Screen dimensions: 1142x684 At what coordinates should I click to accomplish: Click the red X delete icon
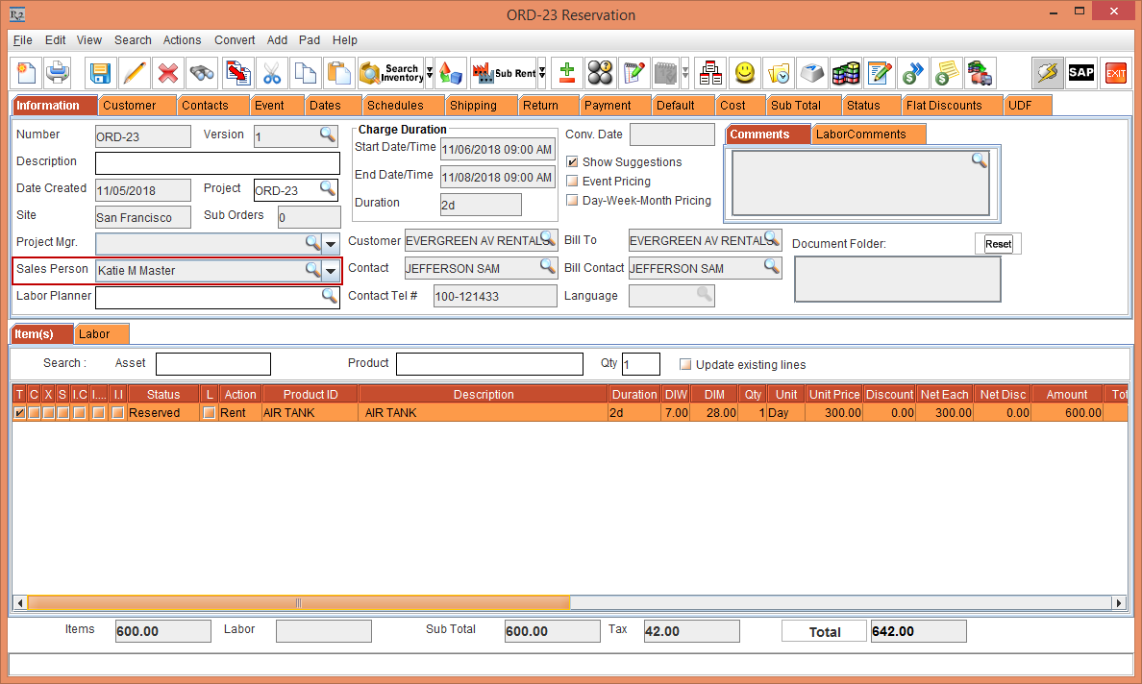(168, 73)
